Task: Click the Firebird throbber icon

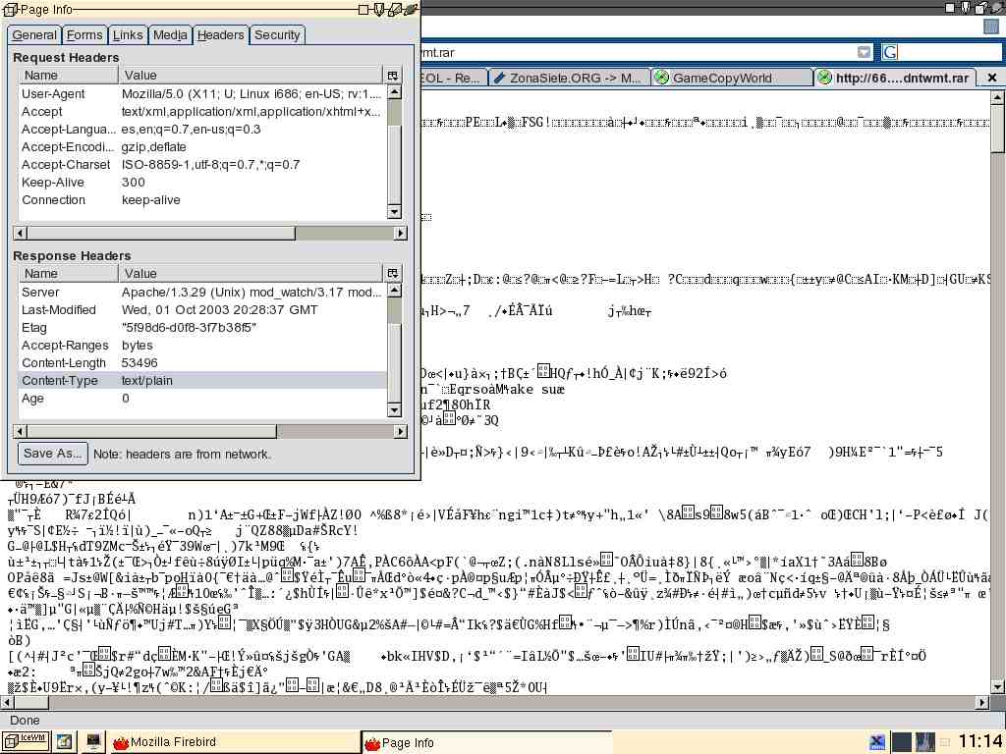Action: coord(991,27)
